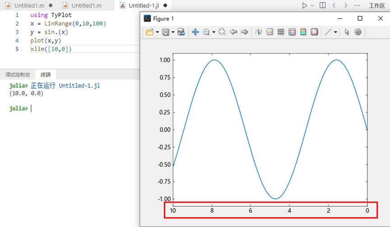This screenshot has width=390, height=227.
Task: Insert a label with the annotation tag icon
Action: point(269,32)
